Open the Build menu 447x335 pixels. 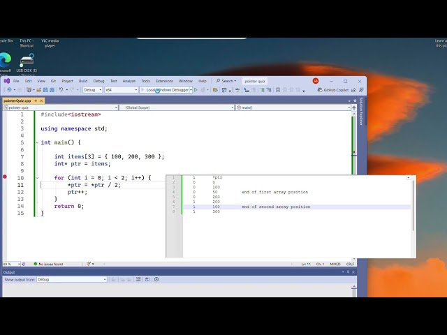83,81
